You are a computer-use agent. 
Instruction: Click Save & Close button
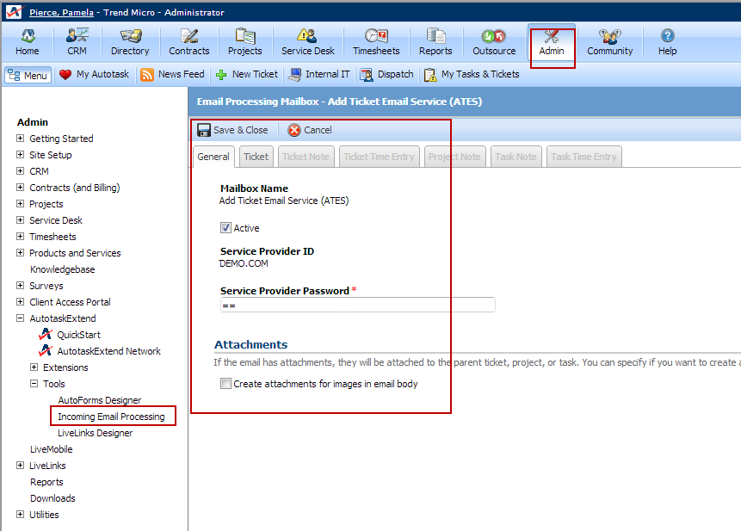coord(232,130)
